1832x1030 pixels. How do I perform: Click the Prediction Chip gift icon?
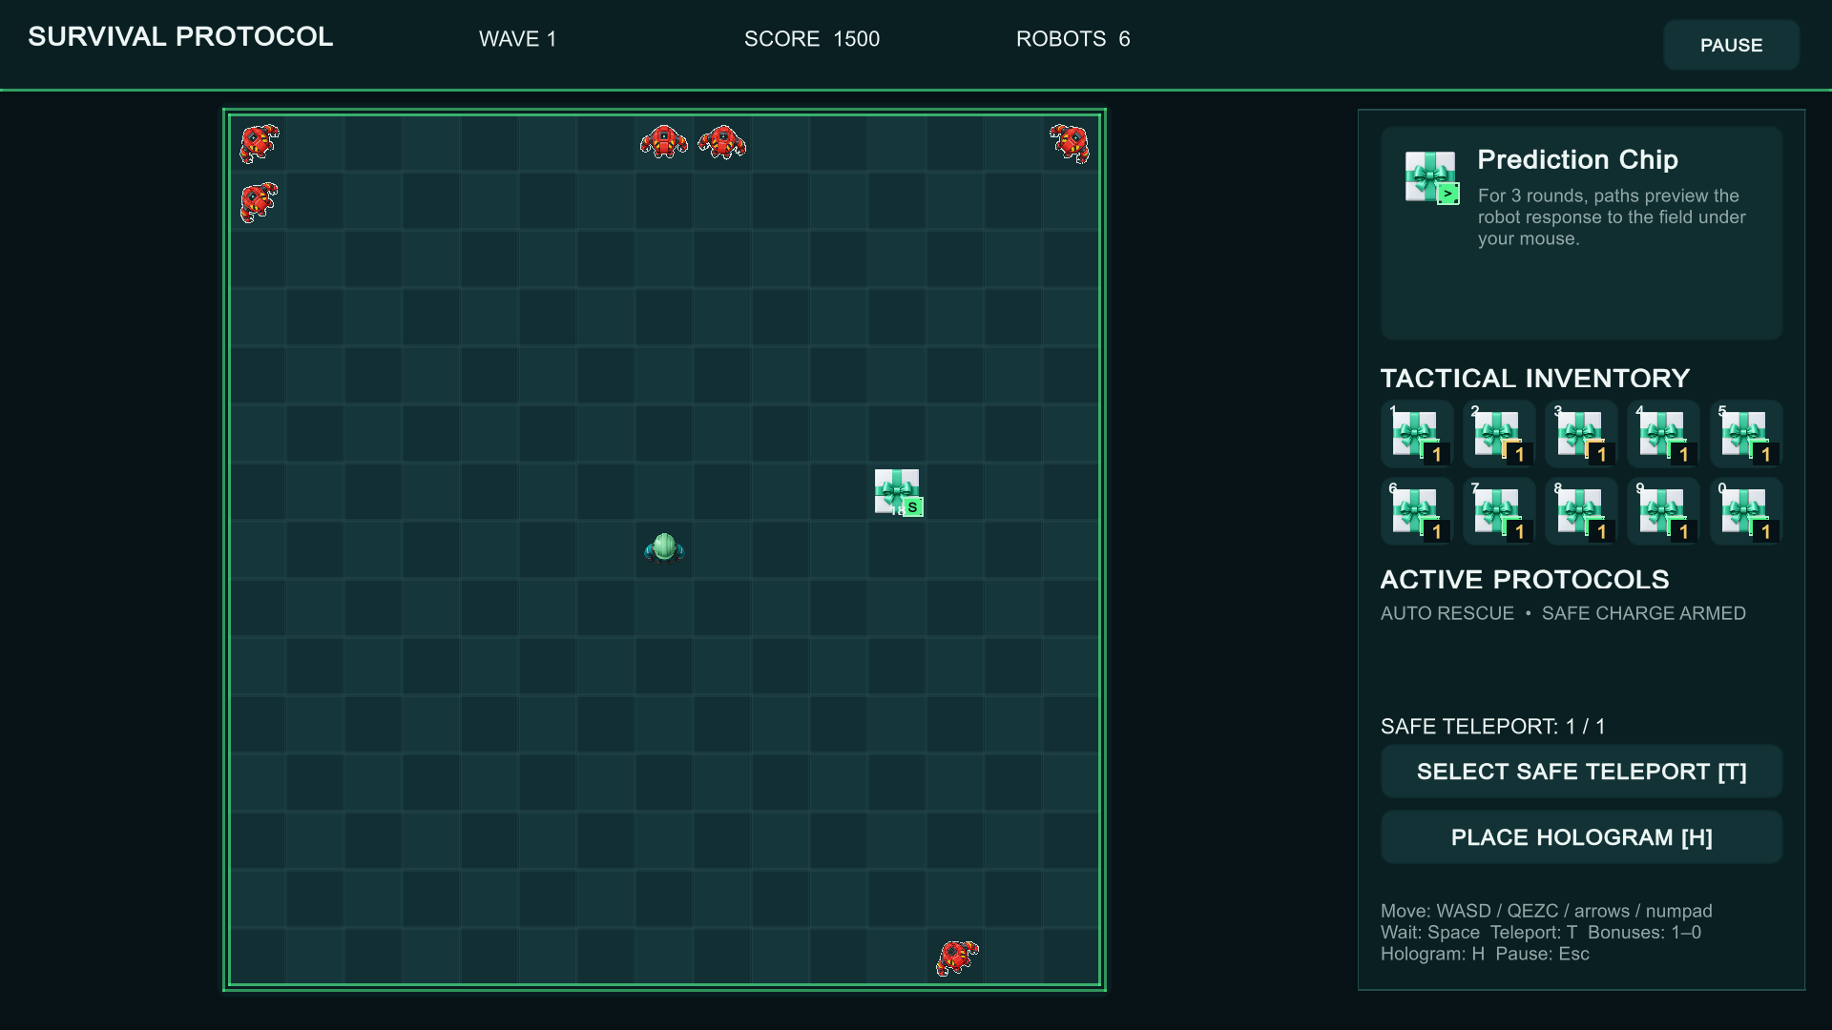[x=1431, y=177]
